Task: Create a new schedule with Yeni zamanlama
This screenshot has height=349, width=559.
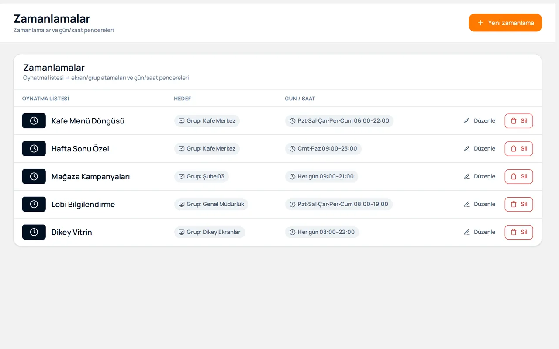Action: pyautogui.click(x=505, y=23)
